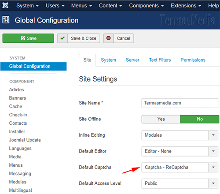Open Menus component settings in the sidebar
220x194 pixels.
[x=16, y=165]
